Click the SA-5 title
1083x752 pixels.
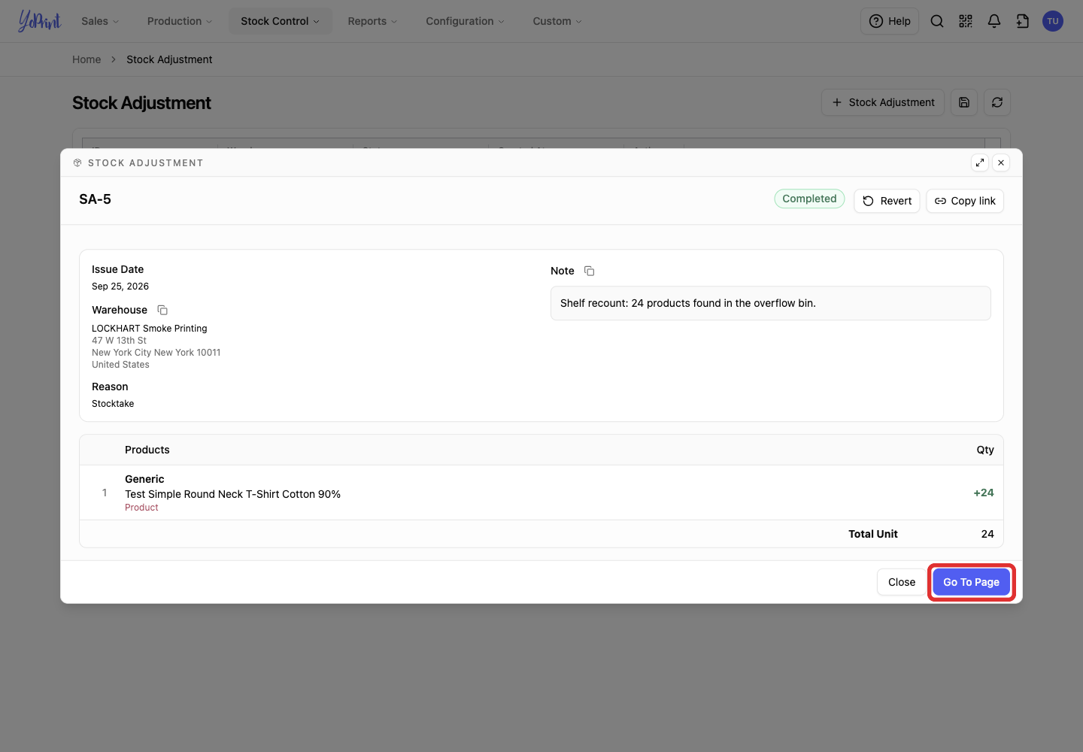pyautogui.click(x=95, y=199)
